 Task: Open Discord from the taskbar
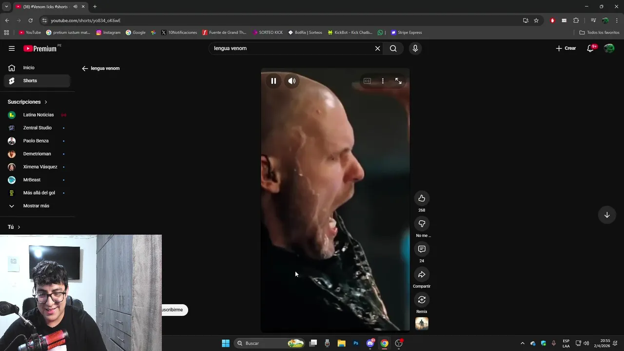[370, 343]
